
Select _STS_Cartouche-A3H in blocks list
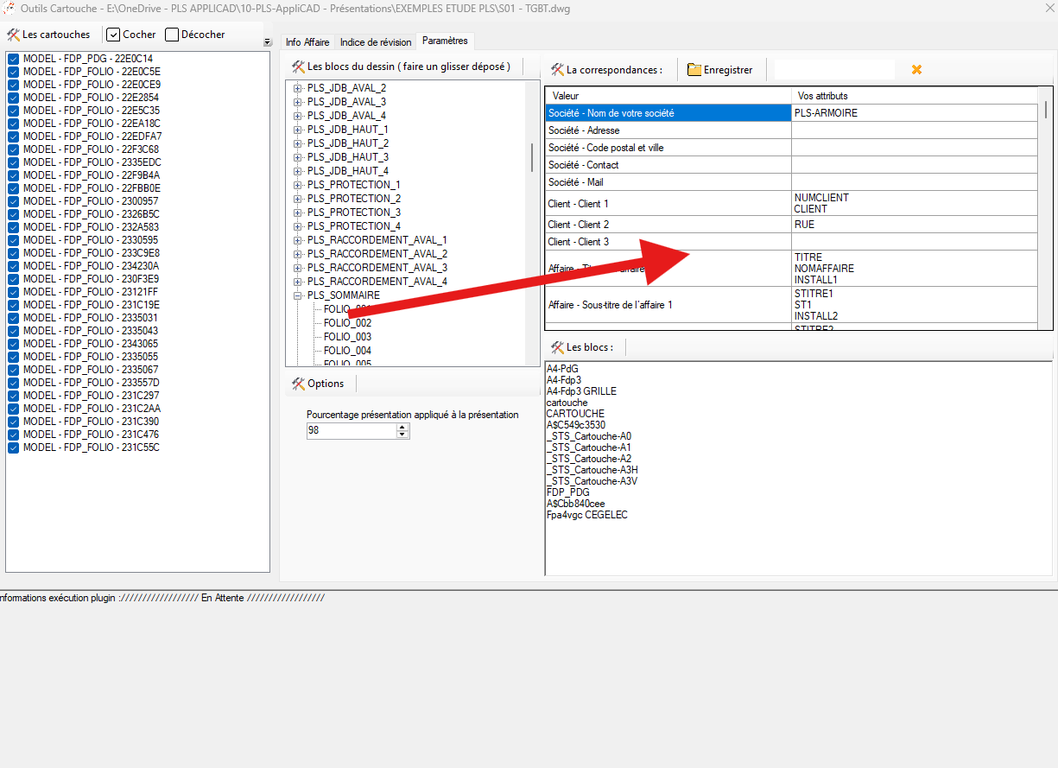tap(592, 470)
